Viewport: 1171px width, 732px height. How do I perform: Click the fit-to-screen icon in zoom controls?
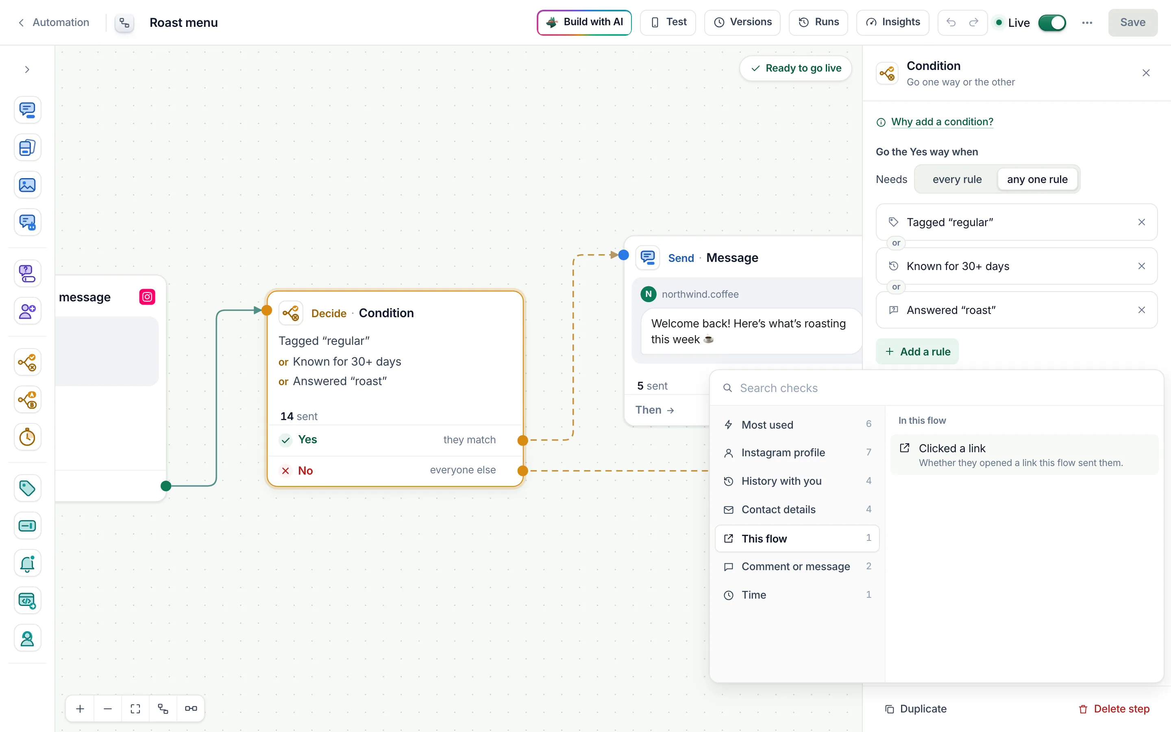135,709
